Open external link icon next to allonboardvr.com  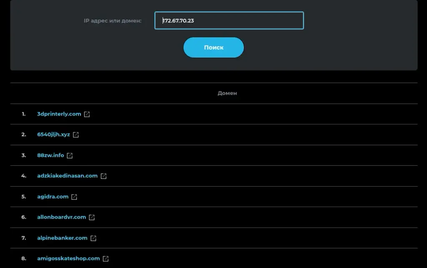click(x=92, y=217)
